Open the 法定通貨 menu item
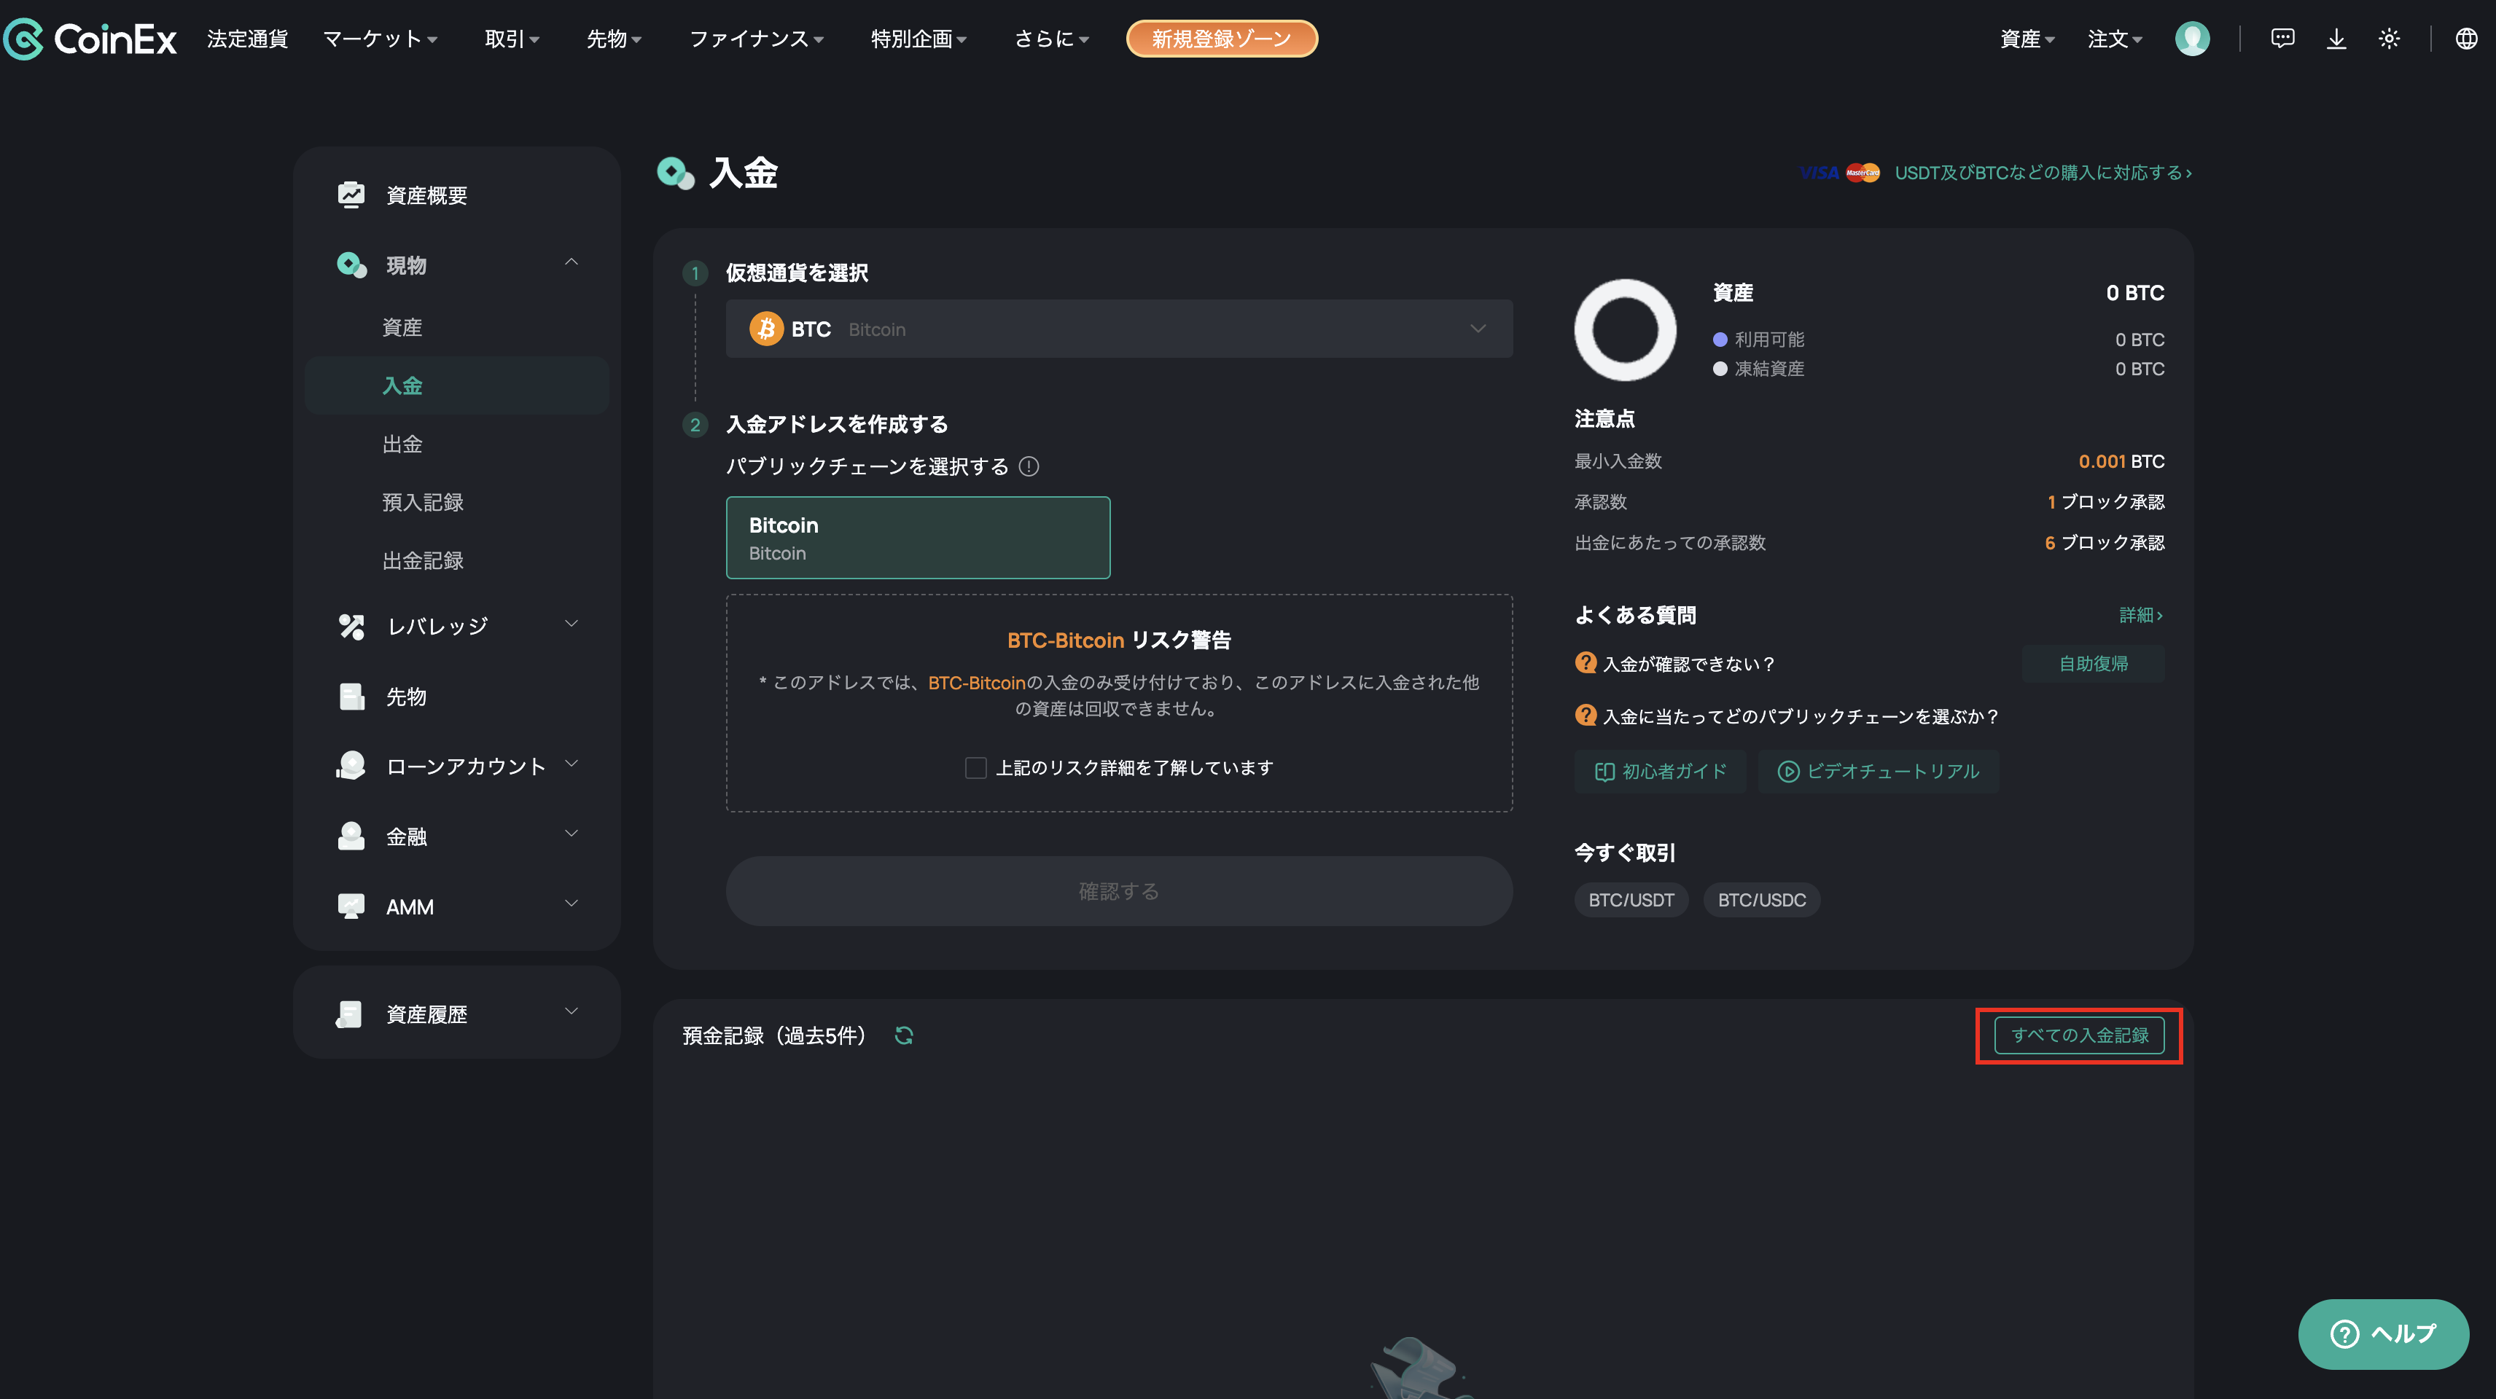 coord(247,39)
